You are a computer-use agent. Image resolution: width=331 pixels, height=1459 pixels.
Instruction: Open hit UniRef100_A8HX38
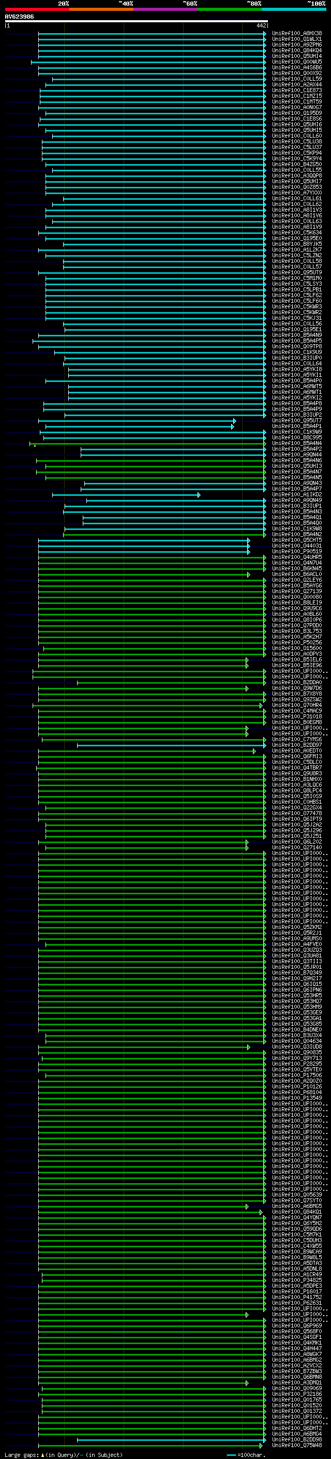(297, 34)
